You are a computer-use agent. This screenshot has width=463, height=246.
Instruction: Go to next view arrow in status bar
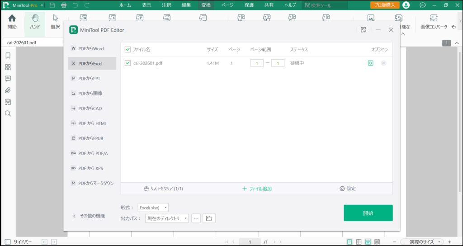(x=54, y=241)
